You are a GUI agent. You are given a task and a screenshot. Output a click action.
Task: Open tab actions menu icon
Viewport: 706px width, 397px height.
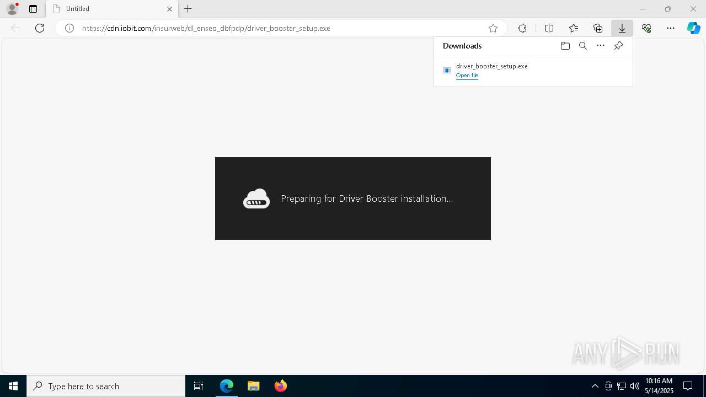pyautogui.click(x=33, y=9)
